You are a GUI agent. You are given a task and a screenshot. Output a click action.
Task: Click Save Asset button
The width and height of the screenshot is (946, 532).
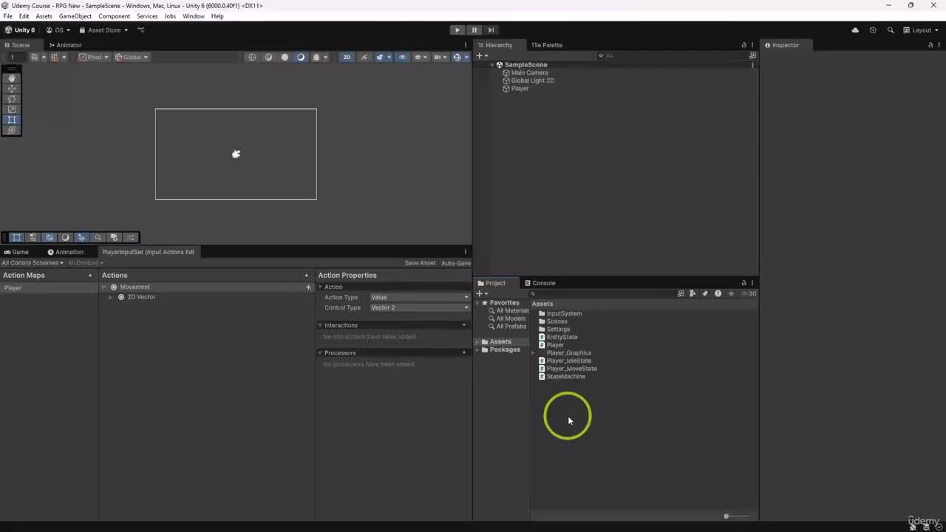(421, 263)
